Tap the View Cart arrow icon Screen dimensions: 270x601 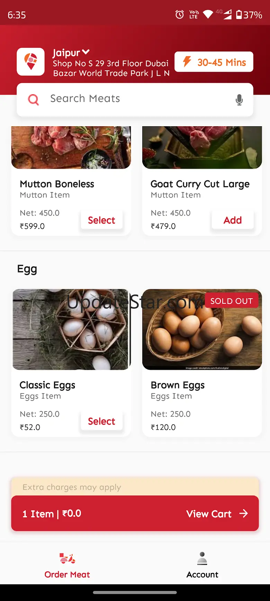[244, 513]
